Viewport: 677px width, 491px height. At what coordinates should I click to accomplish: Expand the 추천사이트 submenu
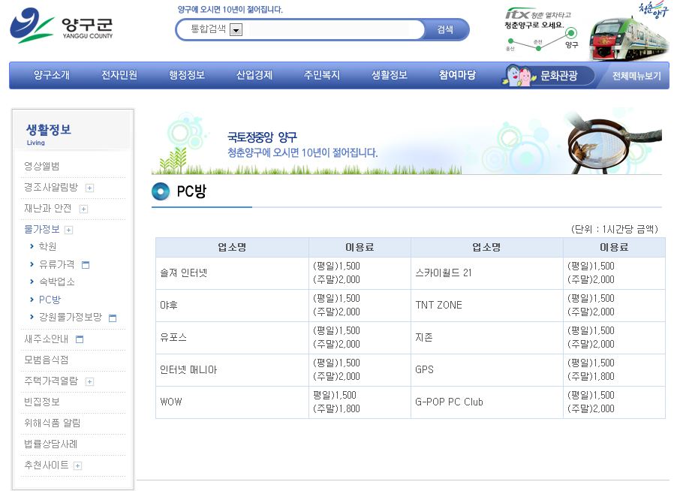coord(78,465)
